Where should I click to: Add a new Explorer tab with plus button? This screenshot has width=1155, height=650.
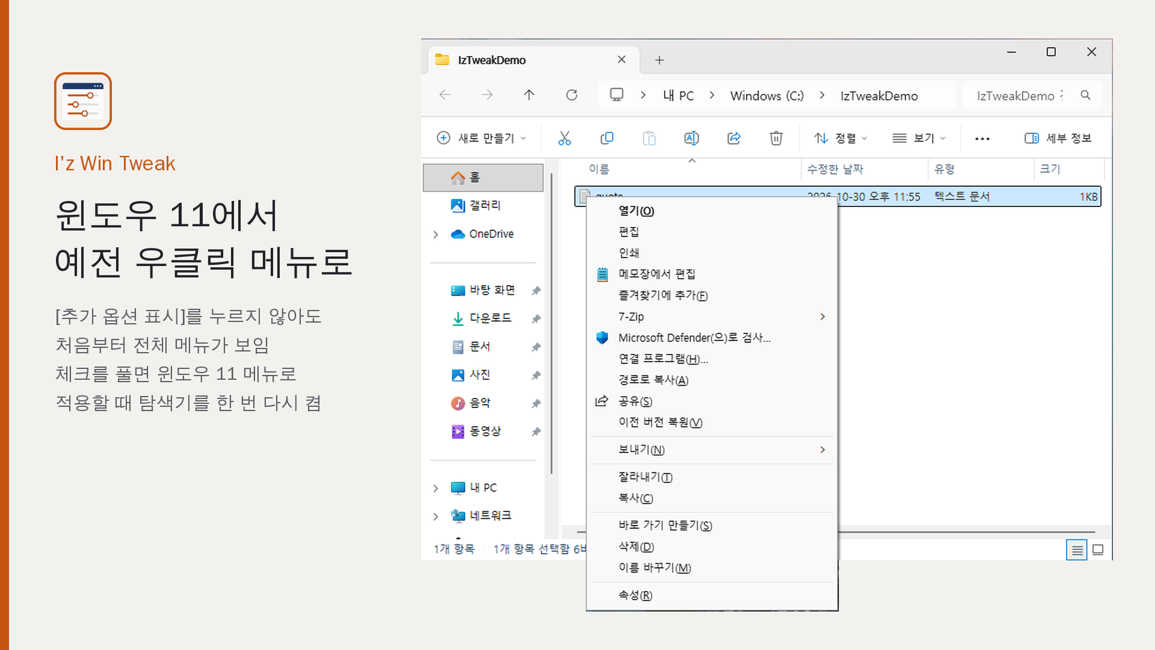pos(659,60)
